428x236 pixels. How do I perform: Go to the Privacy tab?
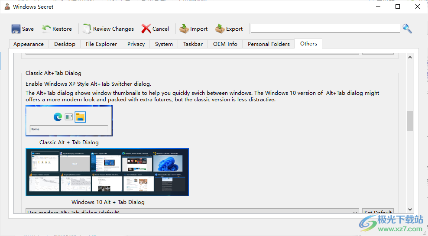click(x=136, y=44)
